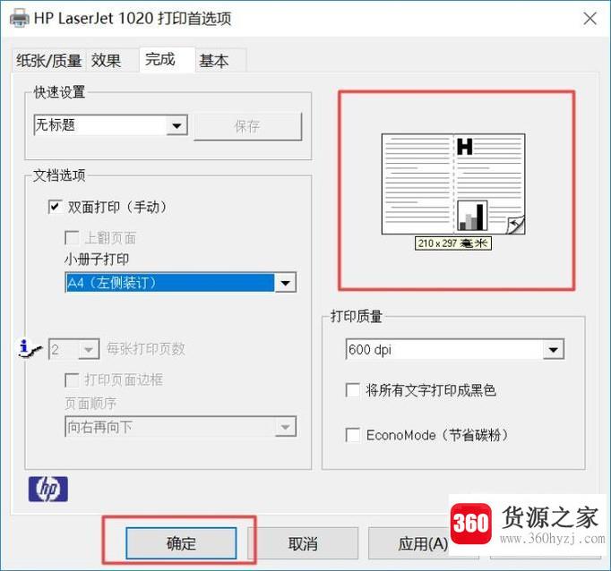This screenshot has width=611, height=571.
Task: Switch to the 效果 tab
Action: tap(111, 61)
